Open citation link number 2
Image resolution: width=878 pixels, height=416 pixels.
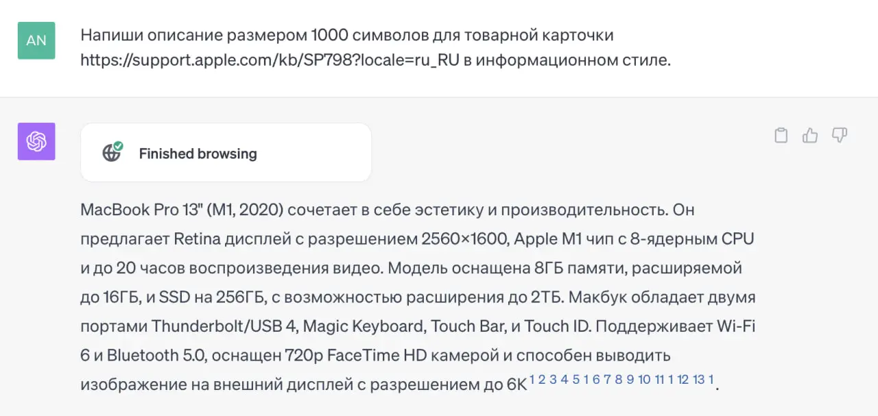(x=542, y=380)
